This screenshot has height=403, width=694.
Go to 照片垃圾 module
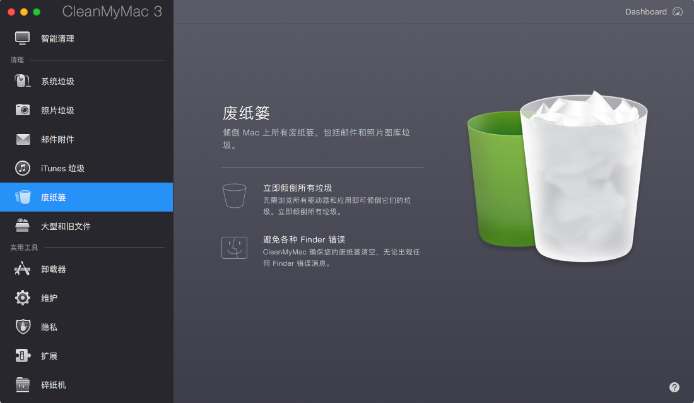pyautogui.click(x=86, y=110)
